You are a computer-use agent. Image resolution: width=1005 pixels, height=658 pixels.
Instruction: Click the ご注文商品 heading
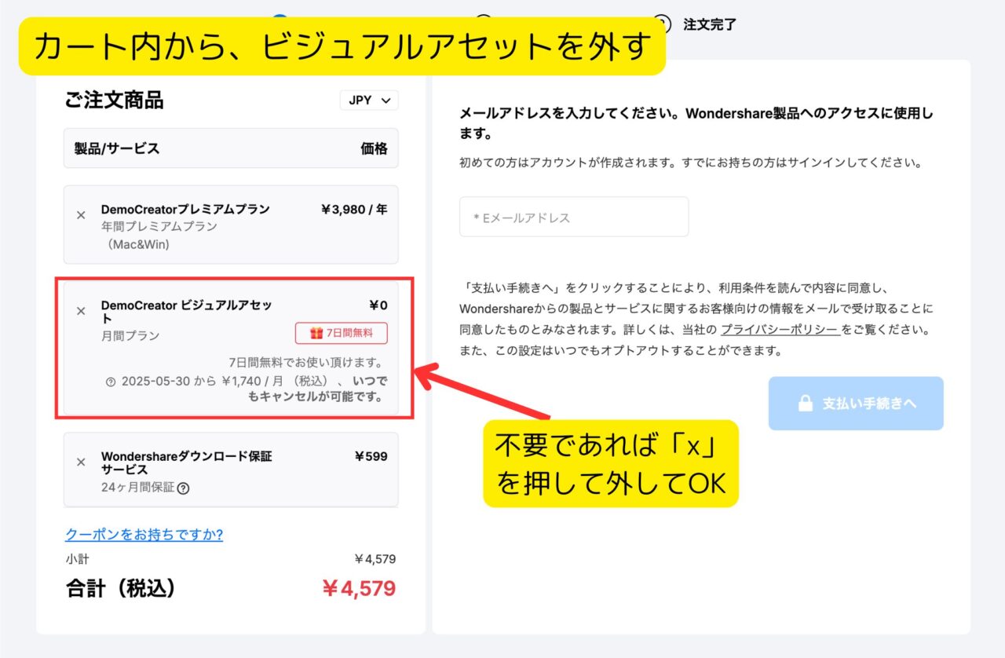[x=114, y=101]
